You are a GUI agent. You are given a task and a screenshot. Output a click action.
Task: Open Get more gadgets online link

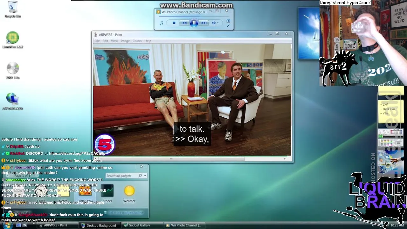[124, 212]
